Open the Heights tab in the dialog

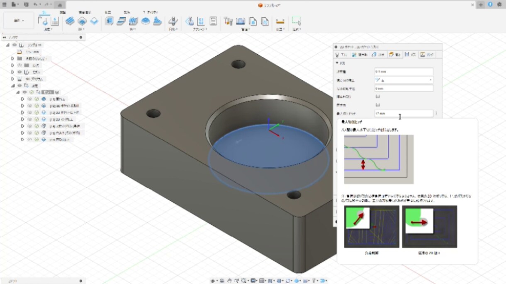pyautogui.click(x=395, y=55)
